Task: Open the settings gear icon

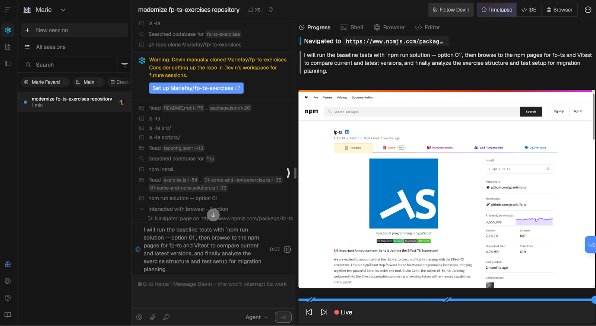Action: [x=8, y=281]
